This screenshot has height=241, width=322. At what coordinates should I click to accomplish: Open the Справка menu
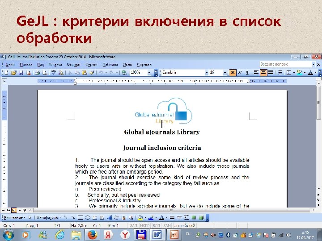pos(144,65)
